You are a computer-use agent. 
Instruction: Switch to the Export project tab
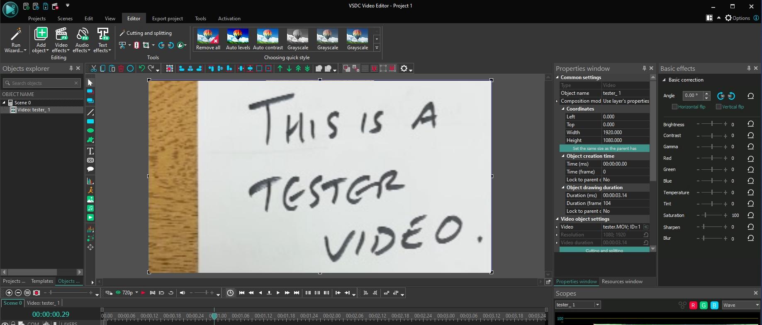tap(168, 19)
